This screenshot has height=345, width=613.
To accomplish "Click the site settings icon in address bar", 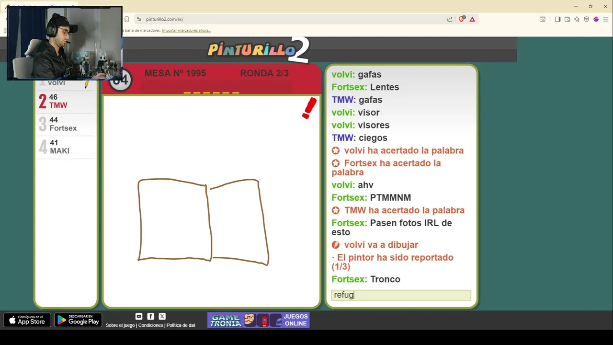I will pyautogui.click(x=139, y=19).
